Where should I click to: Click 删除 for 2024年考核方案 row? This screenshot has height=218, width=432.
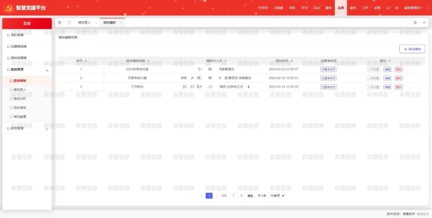coord(398,69)
